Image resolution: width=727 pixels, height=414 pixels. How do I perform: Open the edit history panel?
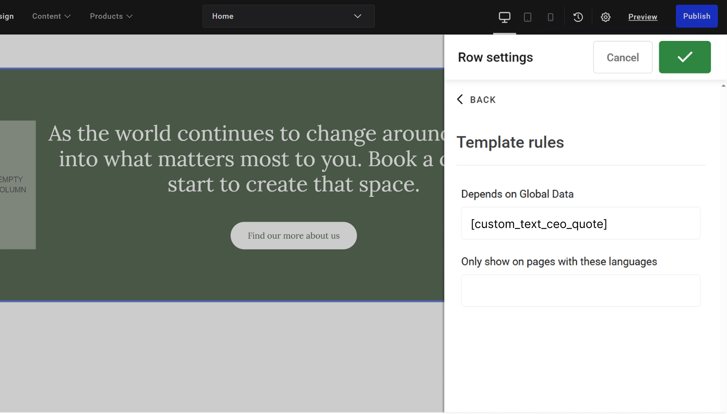(577, 17)
